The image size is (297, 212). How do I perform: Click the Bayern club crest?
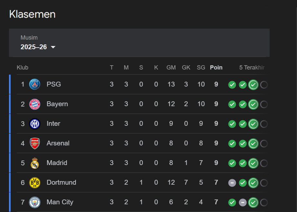tap(35, 104)
